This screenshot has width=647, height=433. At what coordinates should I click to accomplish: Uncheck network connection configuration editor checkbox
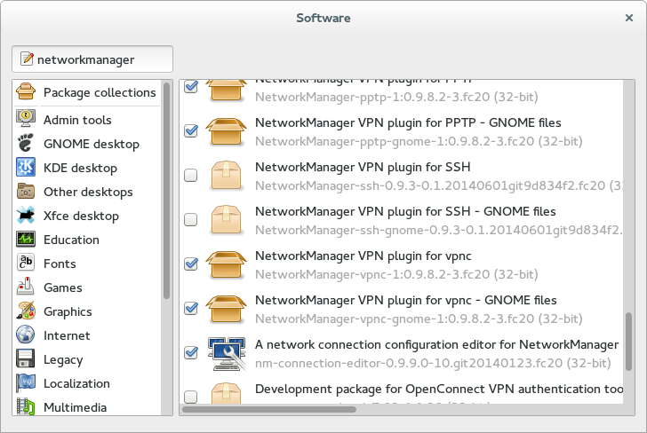pyautogui.click(x=191, y=352)
